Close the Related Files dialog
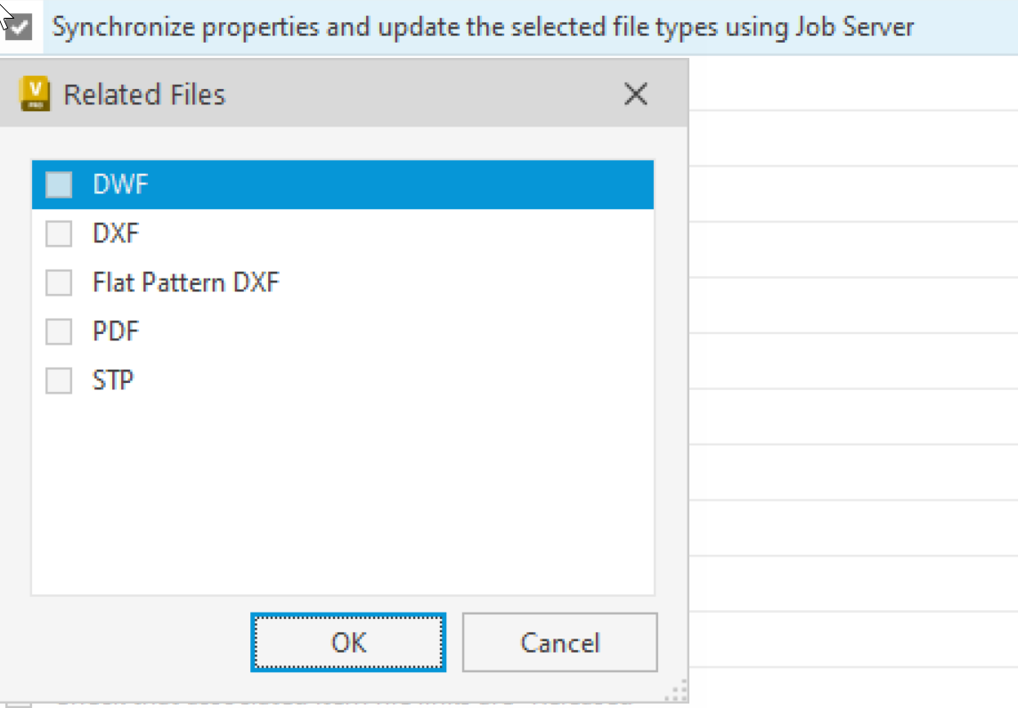1018x708 pixels. click(636, 94)
